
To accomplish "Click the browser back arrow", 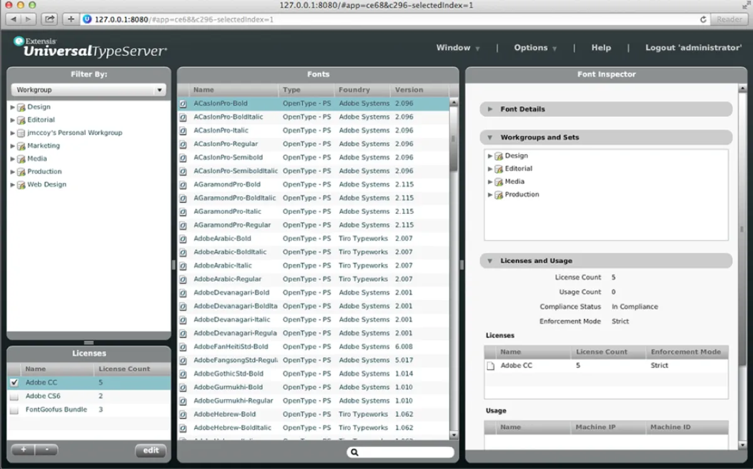I will [x=14, y=19].
